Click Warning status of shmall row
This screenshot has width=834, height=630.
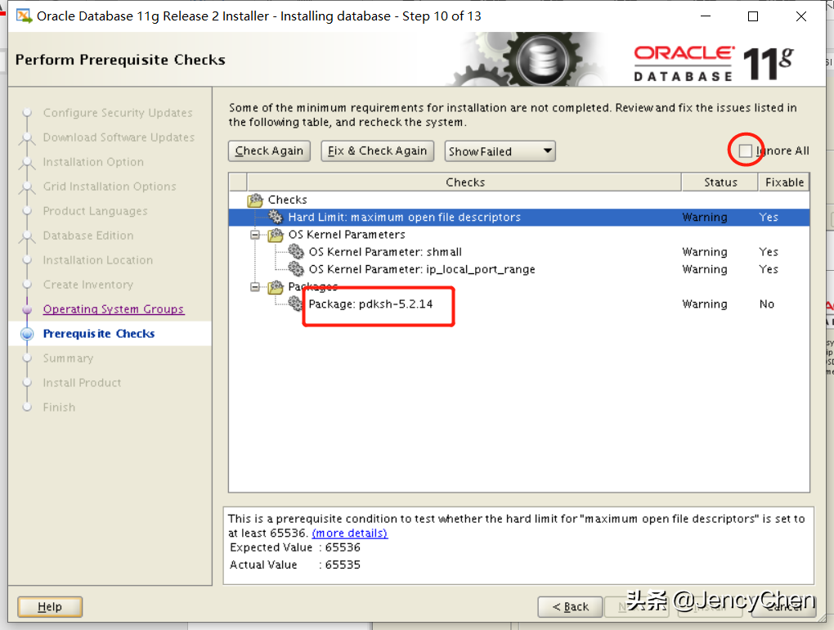tap(704, 252)
